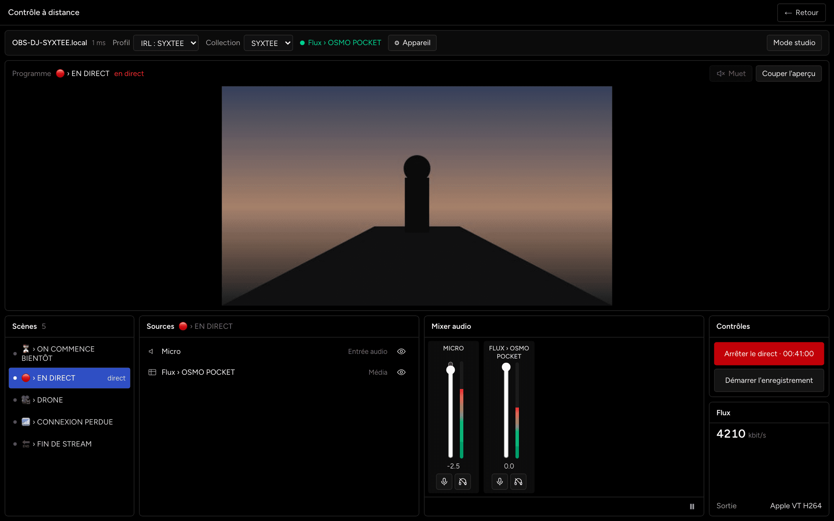Viewport: 834px width, 521px height.
Task: Click the -2.5 dB value under MICRO
Action: (x=453, y=466)
